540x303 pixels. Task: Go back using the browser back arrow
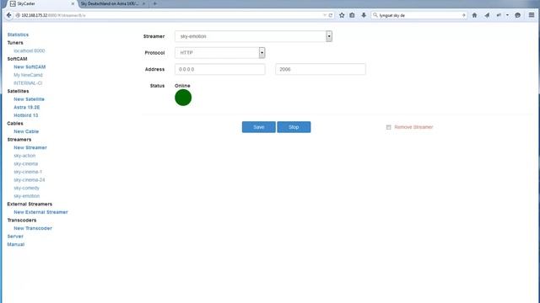(9, 15)
